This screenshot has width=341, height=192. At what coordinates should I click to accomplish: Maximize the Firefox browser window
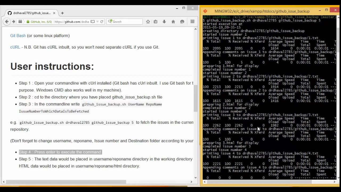[x=184, y=8]
